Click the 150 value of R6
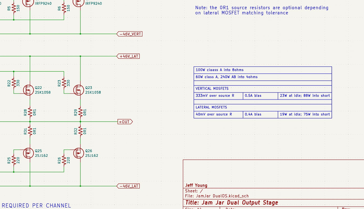The image size is (364, 209). 68,9
